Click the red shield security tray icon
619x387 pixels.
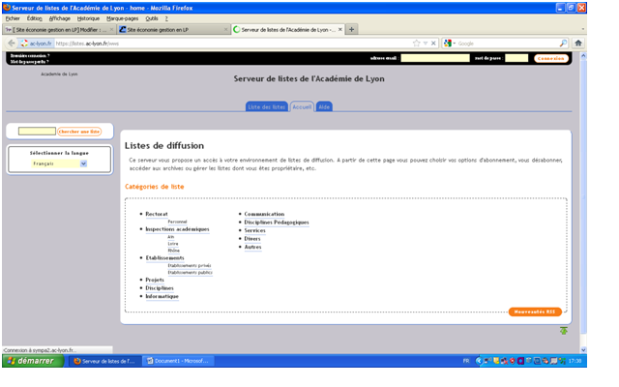point(513,361)
